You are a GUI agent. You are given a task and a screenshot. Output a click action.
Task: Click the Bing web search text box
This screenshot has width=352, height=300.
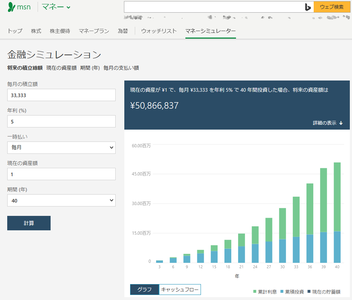[213, 7]
